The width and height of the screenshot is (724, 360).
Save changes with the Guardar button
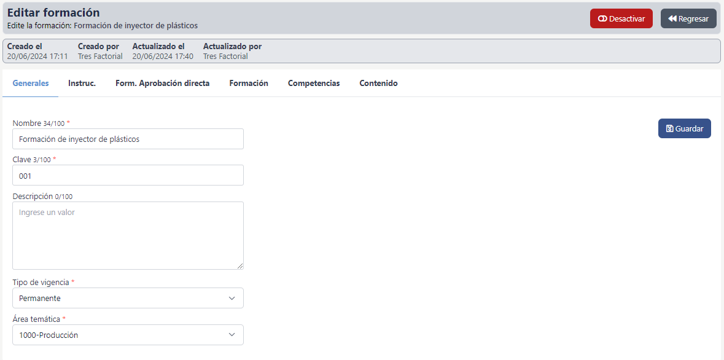[x=684, y=128]
